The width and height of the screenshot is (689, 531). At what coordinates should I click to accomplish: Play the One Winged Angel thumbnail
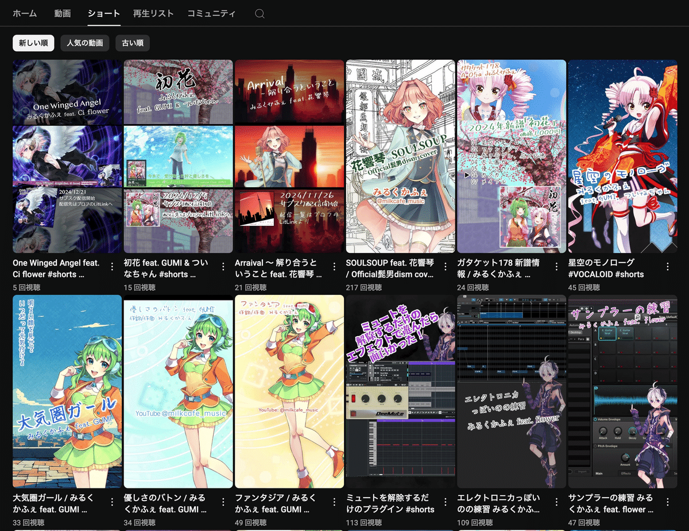[67, 156]
